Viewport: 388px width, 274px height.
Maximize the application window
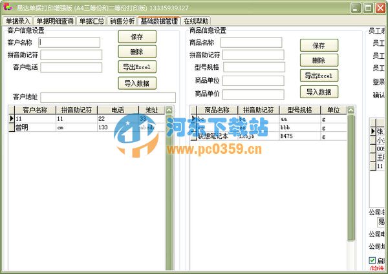pos(368,8)
